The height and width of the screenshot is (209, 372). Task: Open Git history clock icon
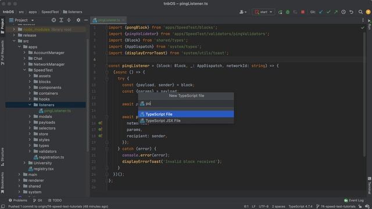(344, 12)
